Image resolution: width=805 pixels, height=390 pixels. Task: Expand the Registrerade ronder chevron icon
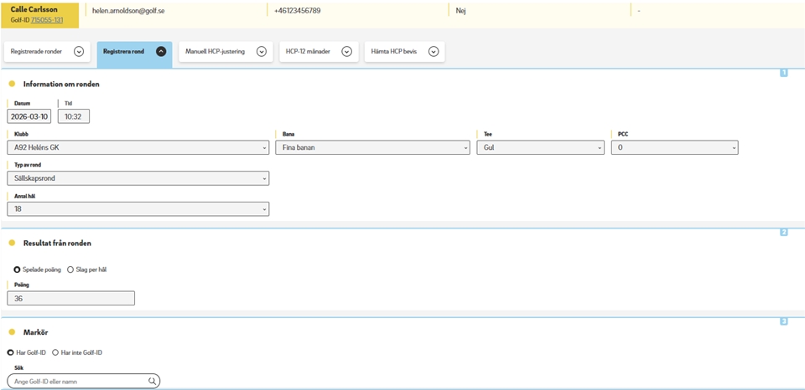pyautogui.click(x=79, y=51)
